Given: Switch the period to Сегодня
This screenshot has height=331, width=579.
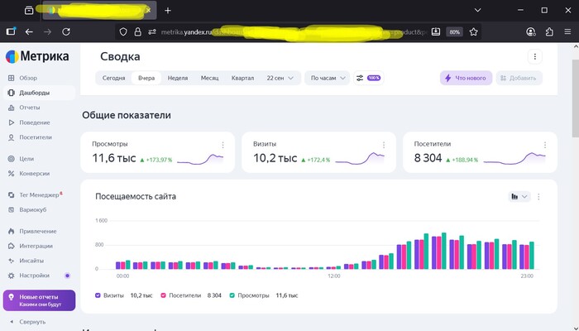Looking at the screenshot, I should tap(113, 78).
